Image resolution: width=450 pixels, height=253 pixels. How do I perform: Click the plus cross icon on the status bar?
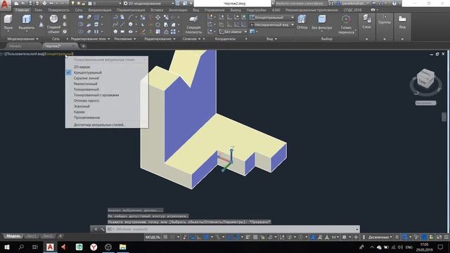356,237
